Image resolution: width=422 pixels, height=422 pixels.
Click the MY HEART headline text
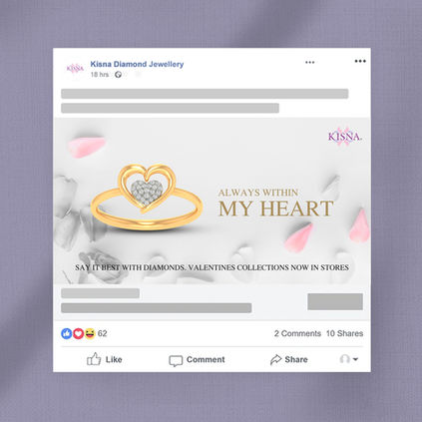coord(276,209)
